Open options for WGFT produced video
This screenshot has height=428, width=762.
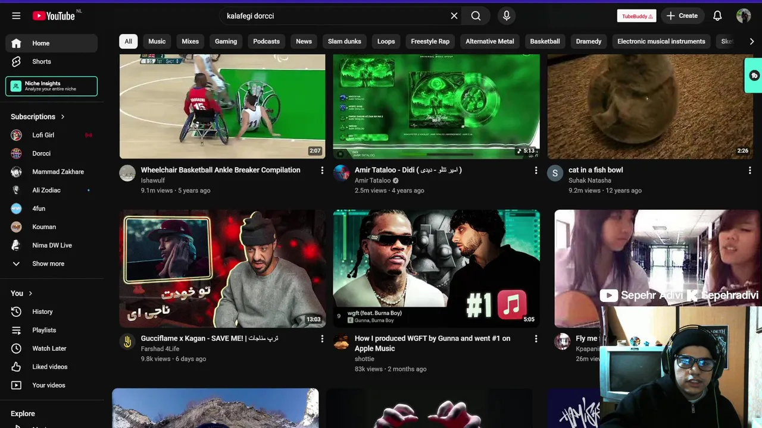pyautogui.click(x=536, y=339)
